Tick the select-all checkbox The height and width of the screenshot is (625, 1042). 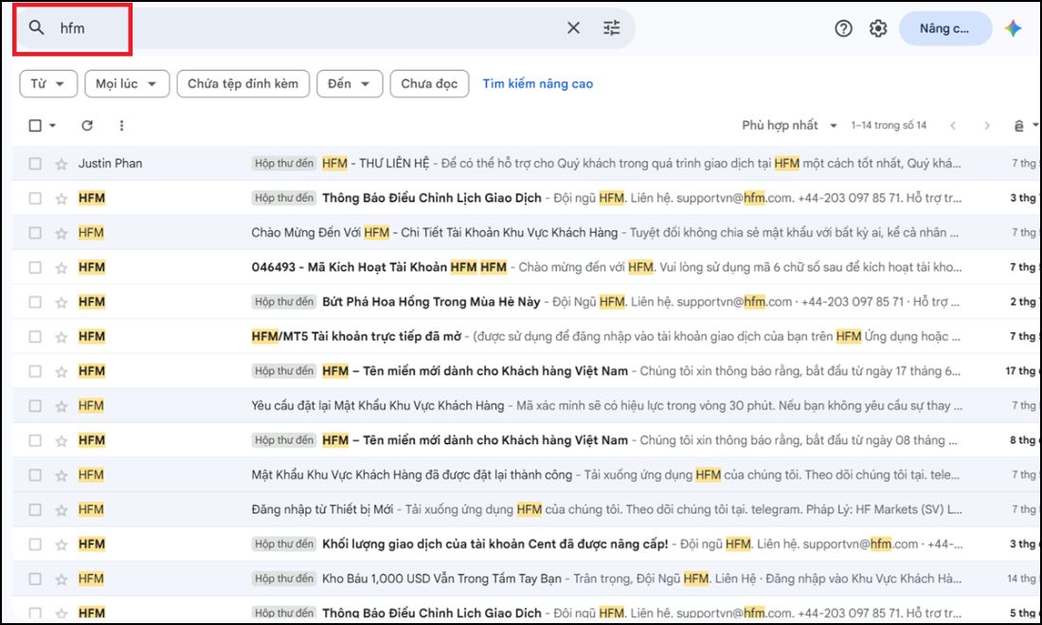35,126
